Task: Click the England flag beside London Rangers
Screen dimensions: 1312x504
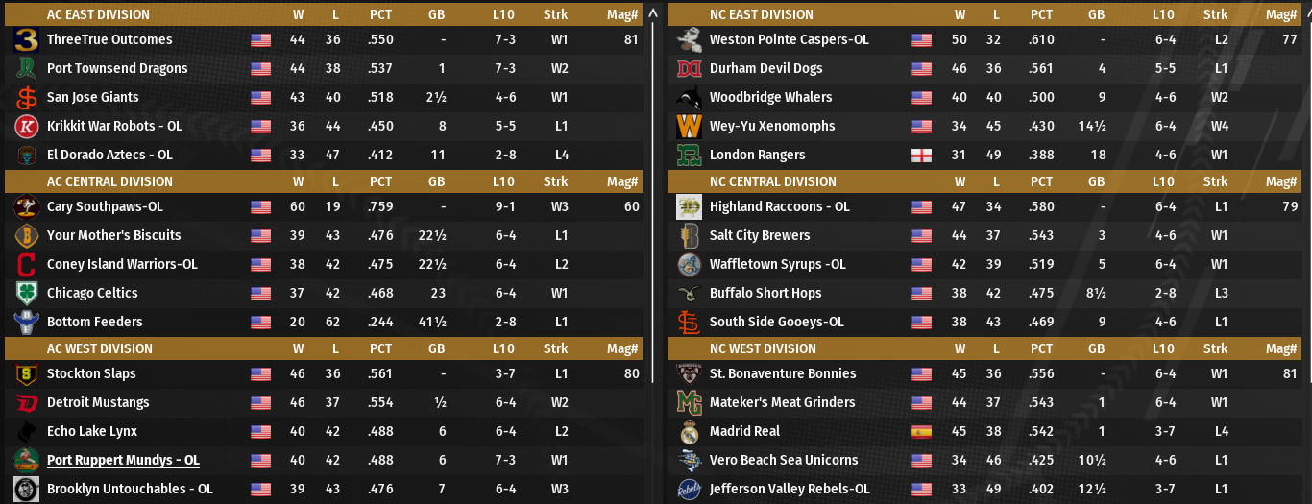Action: (x=922, y=156)
